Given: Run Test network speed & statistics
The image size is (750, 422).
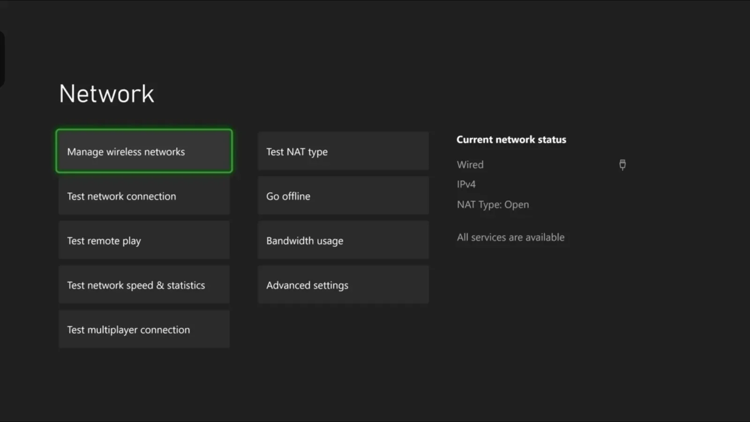Looking at the screenshot, I should (143, 285).
